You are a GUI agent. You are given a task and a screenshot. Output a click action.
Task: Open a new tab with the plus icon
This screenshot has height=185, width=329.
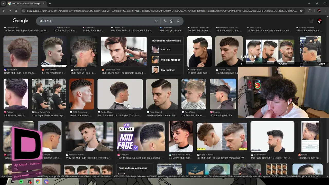pyautogui.click(x=50, y=4)
